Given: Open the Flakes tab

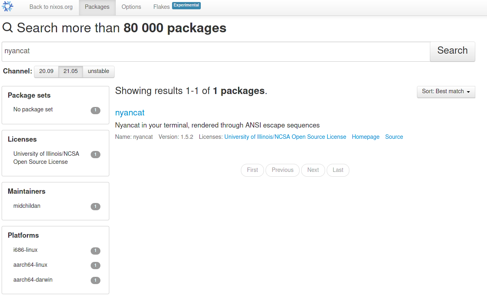Looking at the screenshot, I should [x=162, y=7].
